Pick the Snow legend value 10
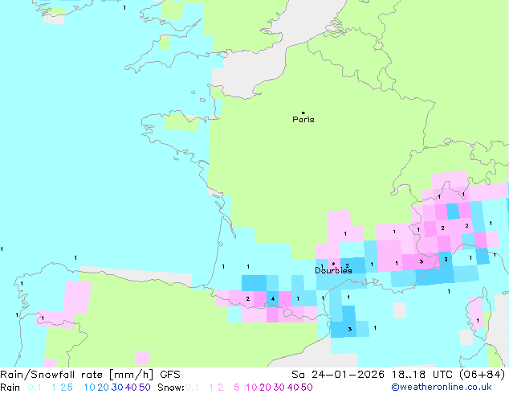This screenshot has height=394, width=509. tap(251, 388)
